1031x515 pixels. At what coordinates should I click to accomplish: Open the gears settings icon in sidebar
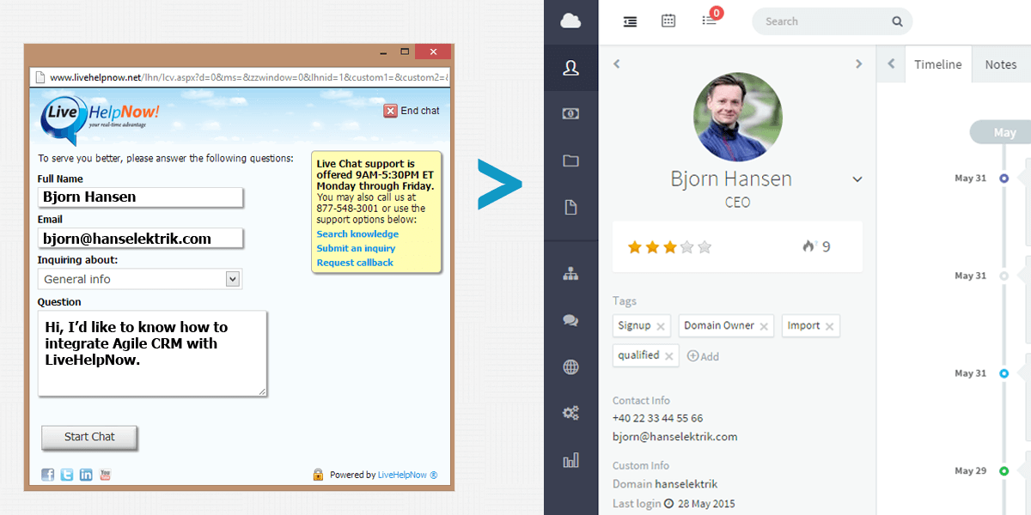[x=570, y=414]
